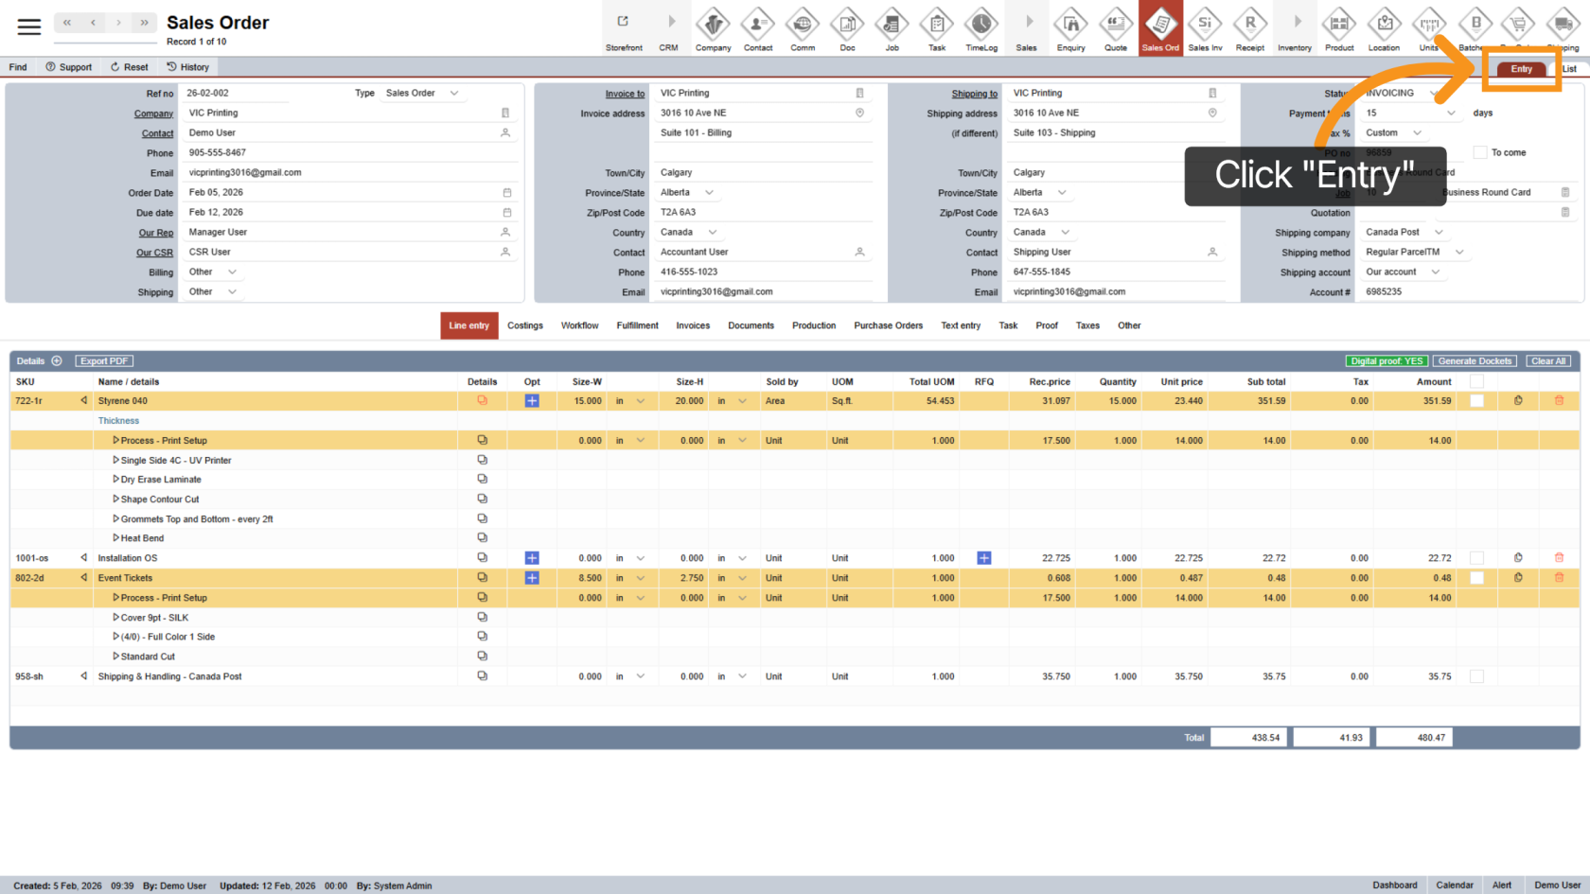Expand the Single Side 4C - UV Printer row
Screen dimensions: 1590x894
click(115, 460)
